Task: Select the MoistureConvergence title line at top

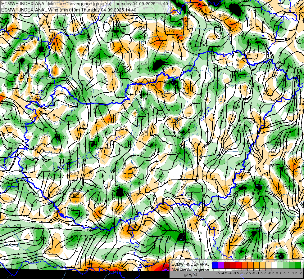Action: (84, 4)
